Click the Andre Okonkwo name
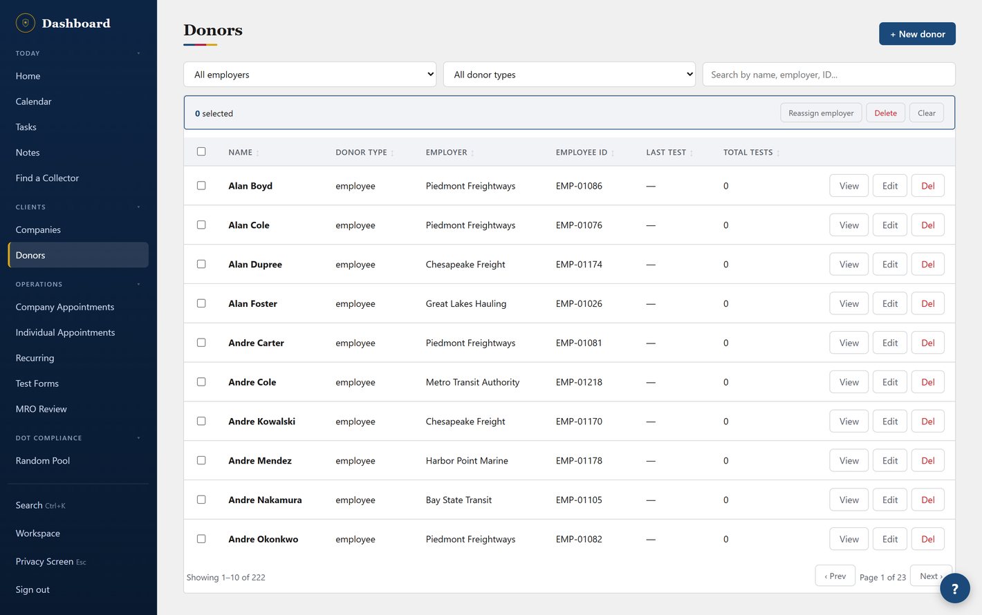The image size is (982, 615). pyautogui.click(x=263, y=539)
